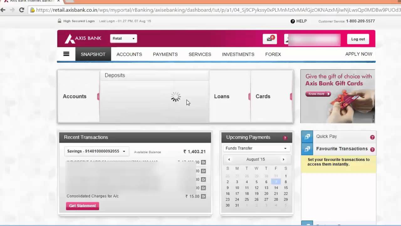The height and width of the screenshot is (226, 401).
Task: Open the Forex menu
Action: click(273, 54)
